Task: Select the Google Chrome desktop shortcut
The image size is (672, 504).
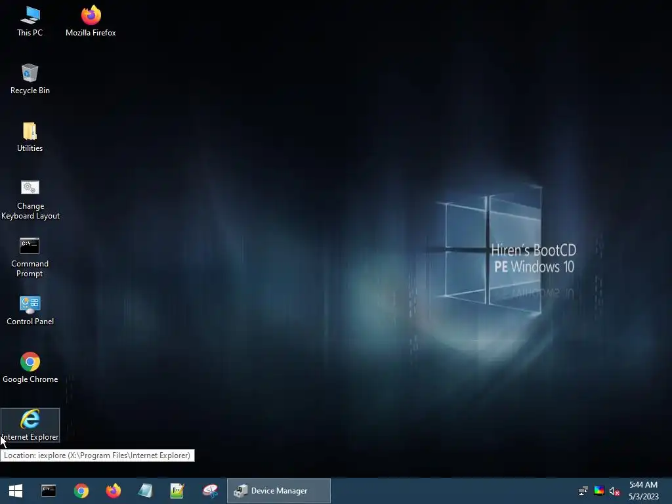Action: tap(30, 368)
